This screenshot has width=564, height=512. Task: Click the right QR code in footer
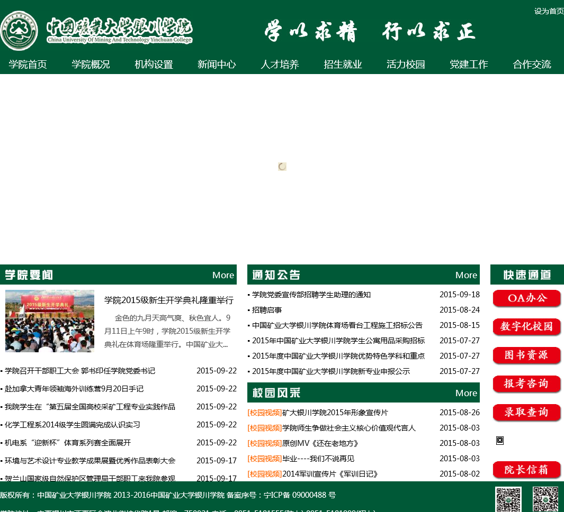pyautogui.click(x=545, y=499)
